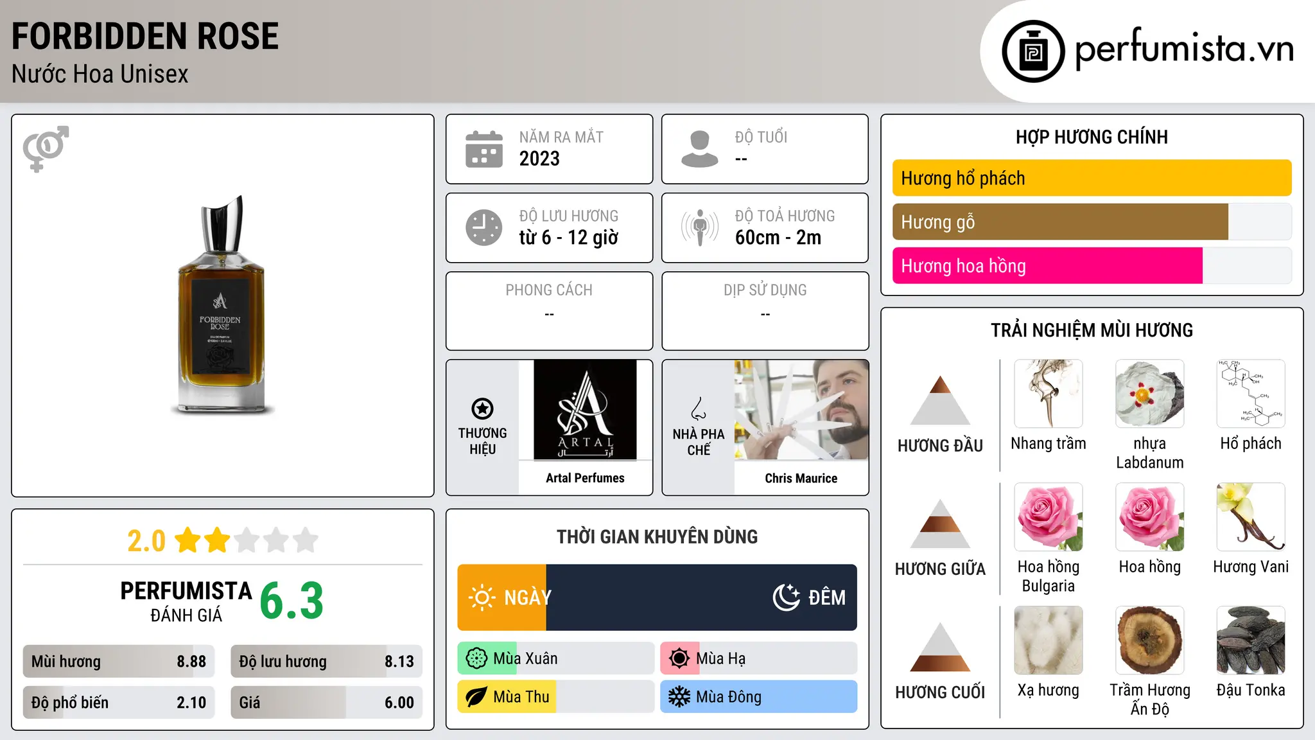Click the Độ lưu hương 8.13 score bar

[327, 661]
